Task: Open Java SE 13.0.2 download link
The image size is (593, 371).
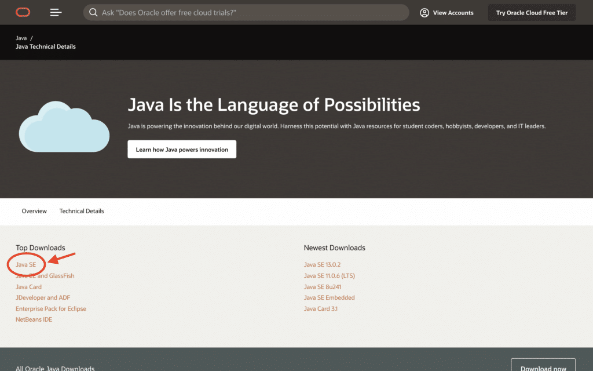Action: [x=322, y=265]
